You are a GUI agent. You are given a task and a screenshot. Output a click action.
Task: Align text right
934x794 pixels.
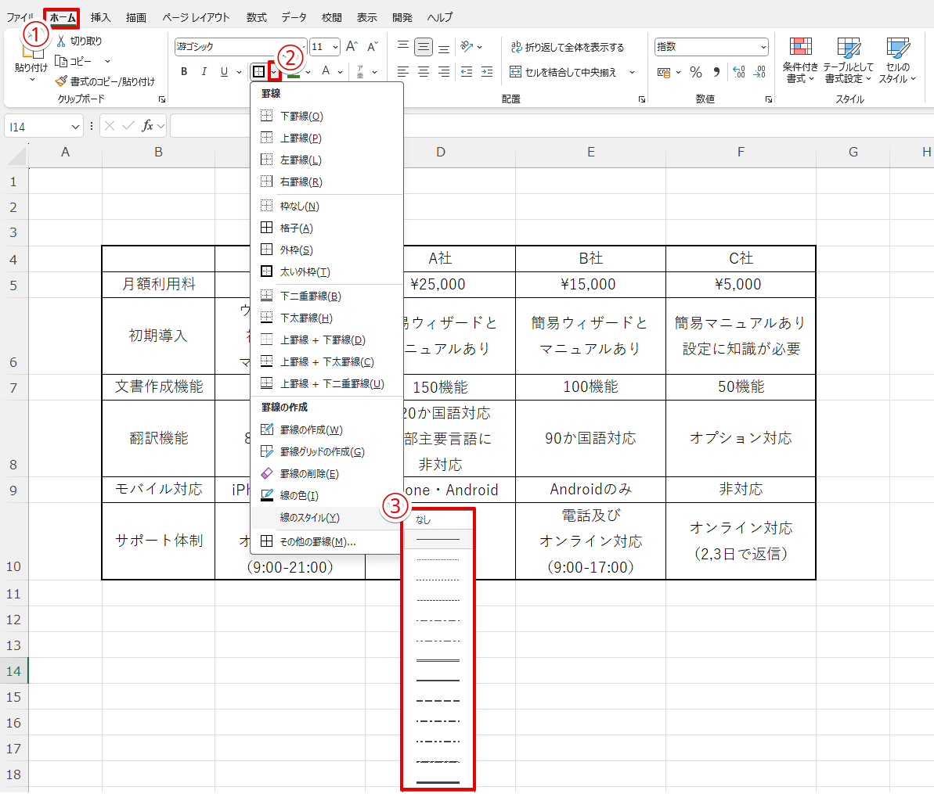click(x=444, y=72)
